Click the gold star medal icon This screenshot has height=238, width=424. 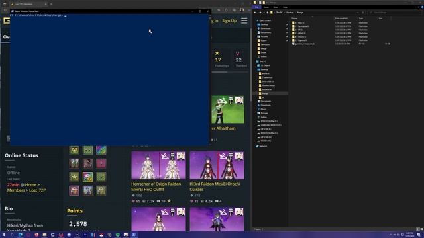[74, 177]
